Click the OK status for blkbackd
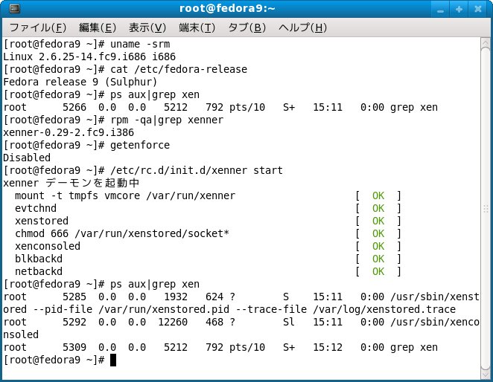 point(378,259)
